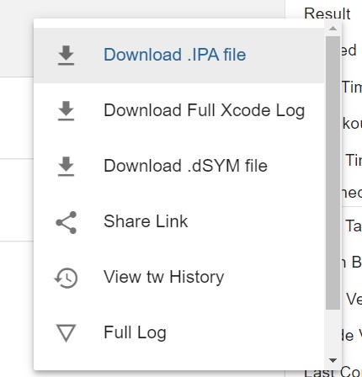Viewport: 362px width, 377px height.
Task: Click the download icon beside .IPA file
Action: point(66,56)
